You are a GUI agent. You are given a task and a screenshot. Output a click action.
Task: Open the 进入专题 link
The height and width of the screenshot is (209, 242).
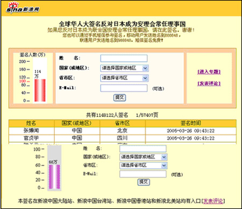pos(209,72)
